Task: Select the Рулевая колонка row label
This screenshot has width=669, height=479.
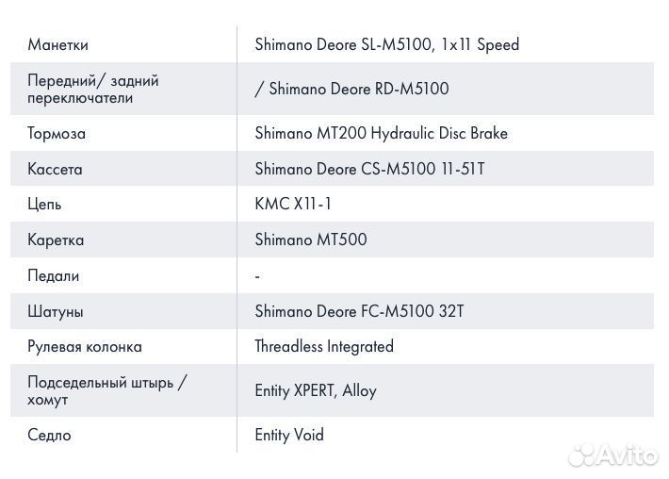Action: click(85, 347)
